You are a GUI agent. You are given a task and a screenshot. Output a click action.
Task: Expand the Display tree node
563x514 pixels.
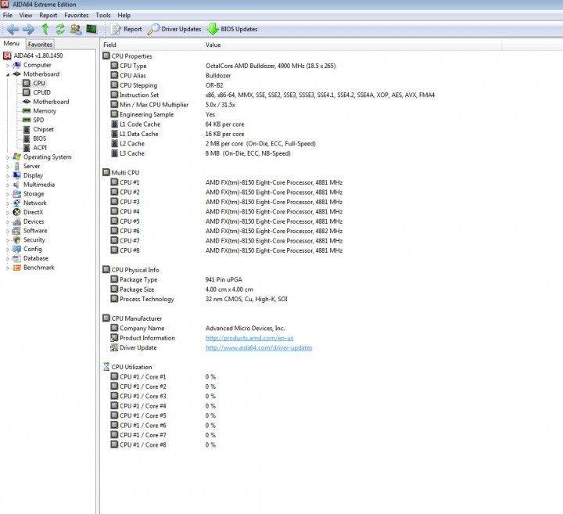[x=8, y=176]
